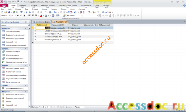Click the Нет фильтра button
Image resolution: width=186 pixels, height=112 pixels.
[x=66, y=107]
